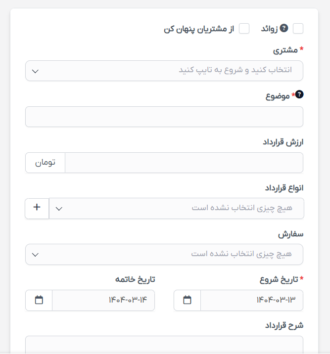Click the ارزش قرارداد value input

tap(184, 163)
